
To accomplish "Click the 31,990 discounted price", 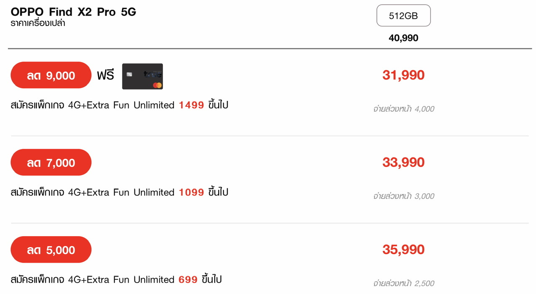I will pyautogui.click(x=403, y=75).
